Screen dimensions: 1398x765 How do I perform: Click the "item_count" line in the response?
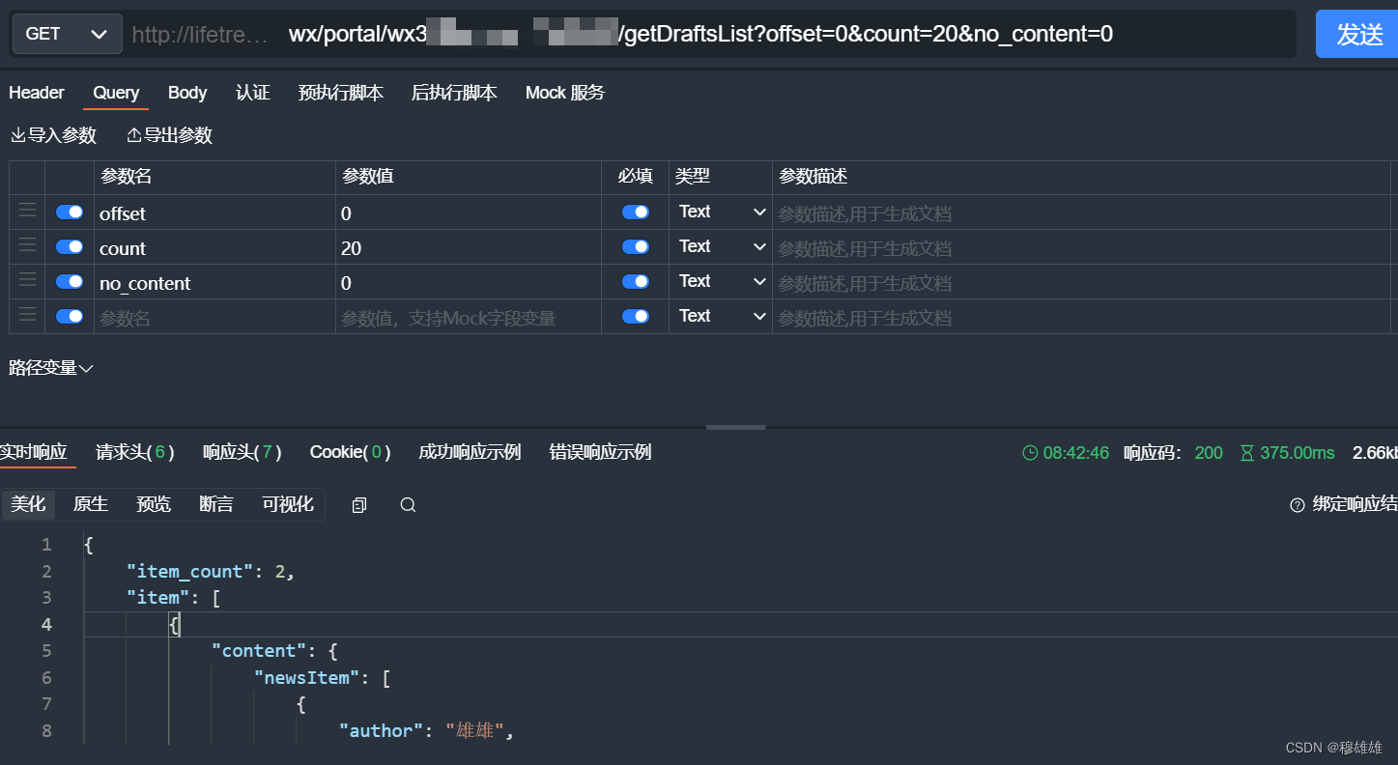(210, 572)
